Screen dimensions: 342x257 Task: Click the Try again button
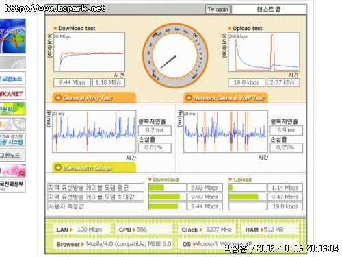[x=218, y=10]
